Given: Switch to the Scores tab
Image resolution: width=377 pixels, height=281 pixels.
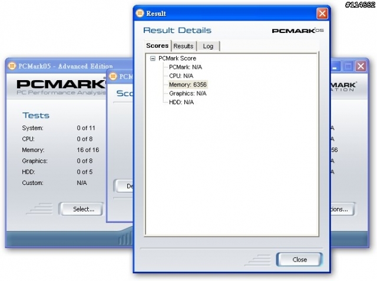Looking at the screenshot, I should pyautogui.click(x=157, y=46).
